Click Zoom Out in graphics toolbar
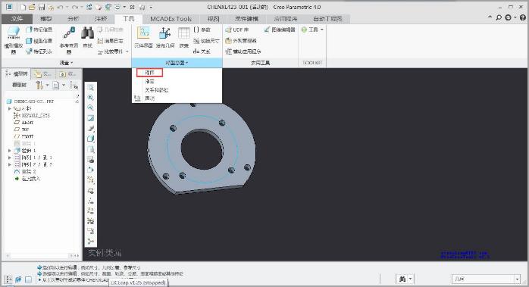The image size is (529, 287). pos(90,108)
